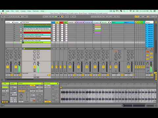Open the Envelopes control chooser dropdown
158x118 pixels.
(x=48, y=87)
